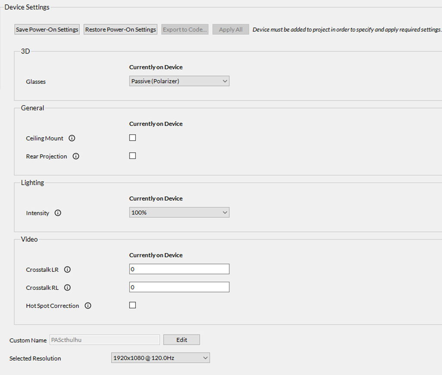
Task: Click into the Crosstalk LR value field
Action: 179,269
